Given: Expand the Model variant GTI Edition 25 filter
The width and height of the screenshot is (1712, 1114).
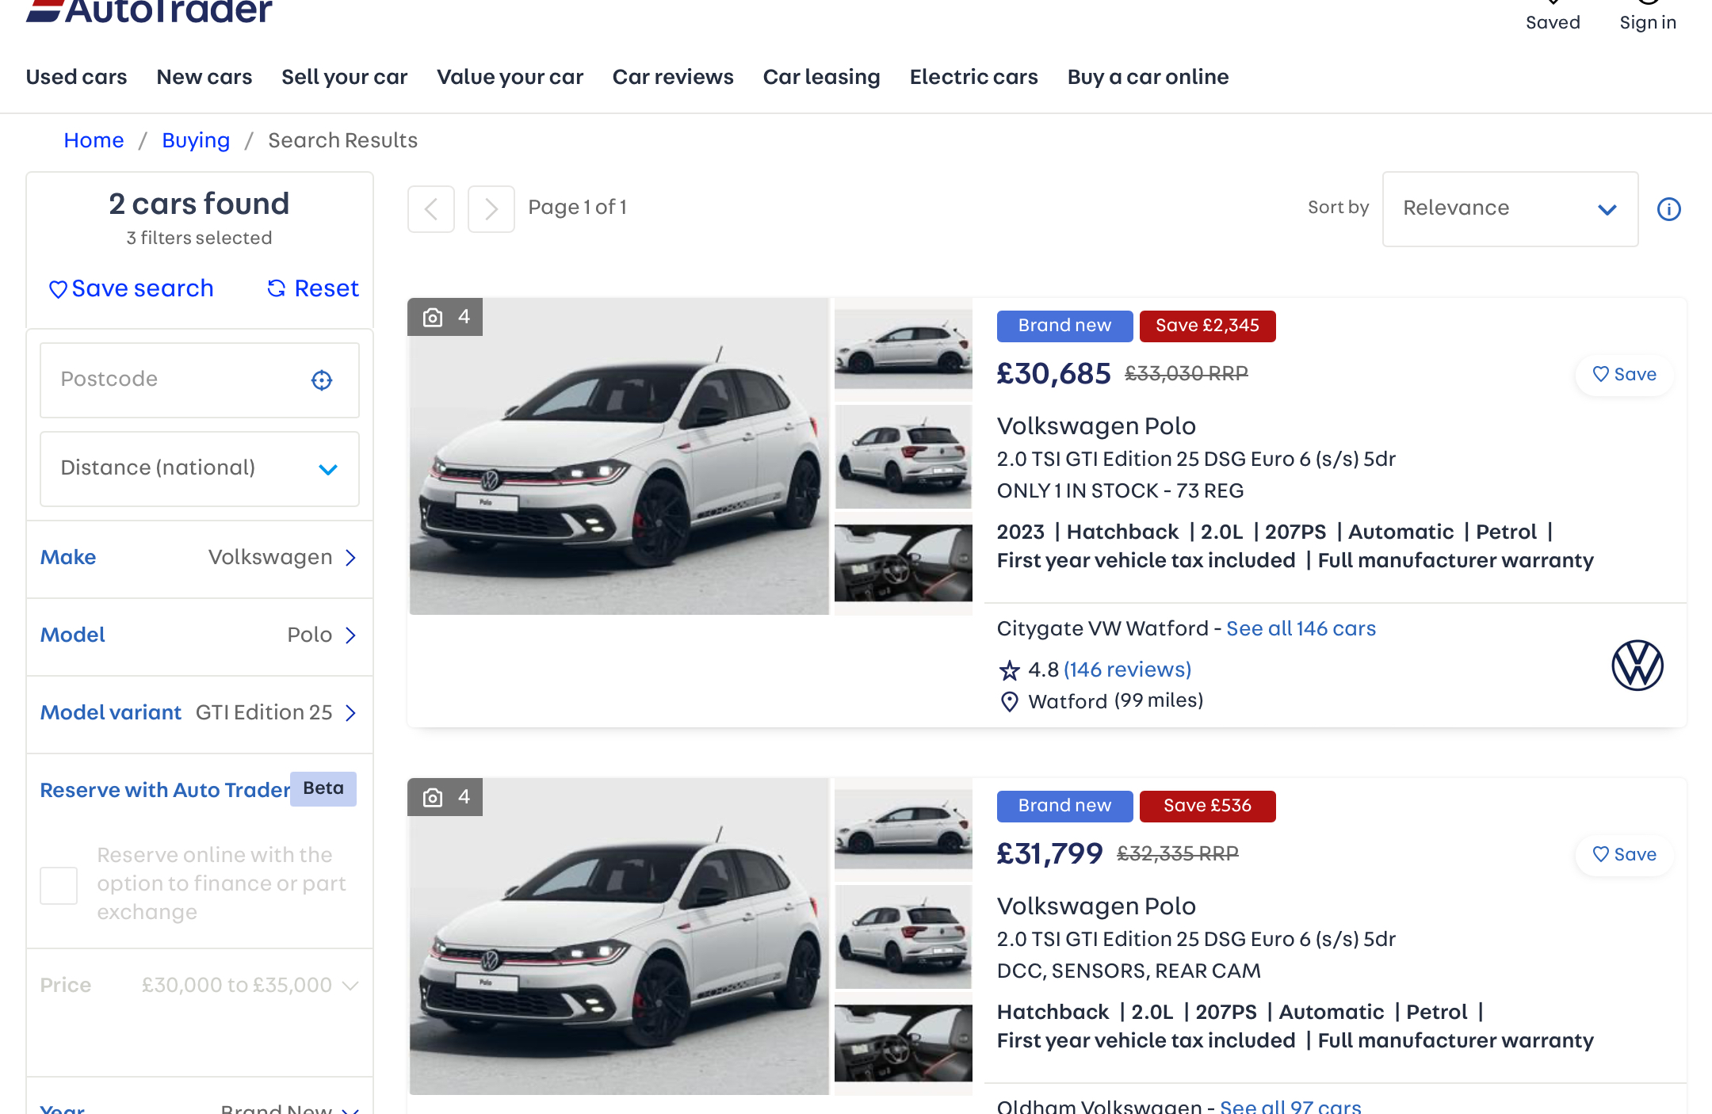Looking at the screenshot, I should click(200, 713).
